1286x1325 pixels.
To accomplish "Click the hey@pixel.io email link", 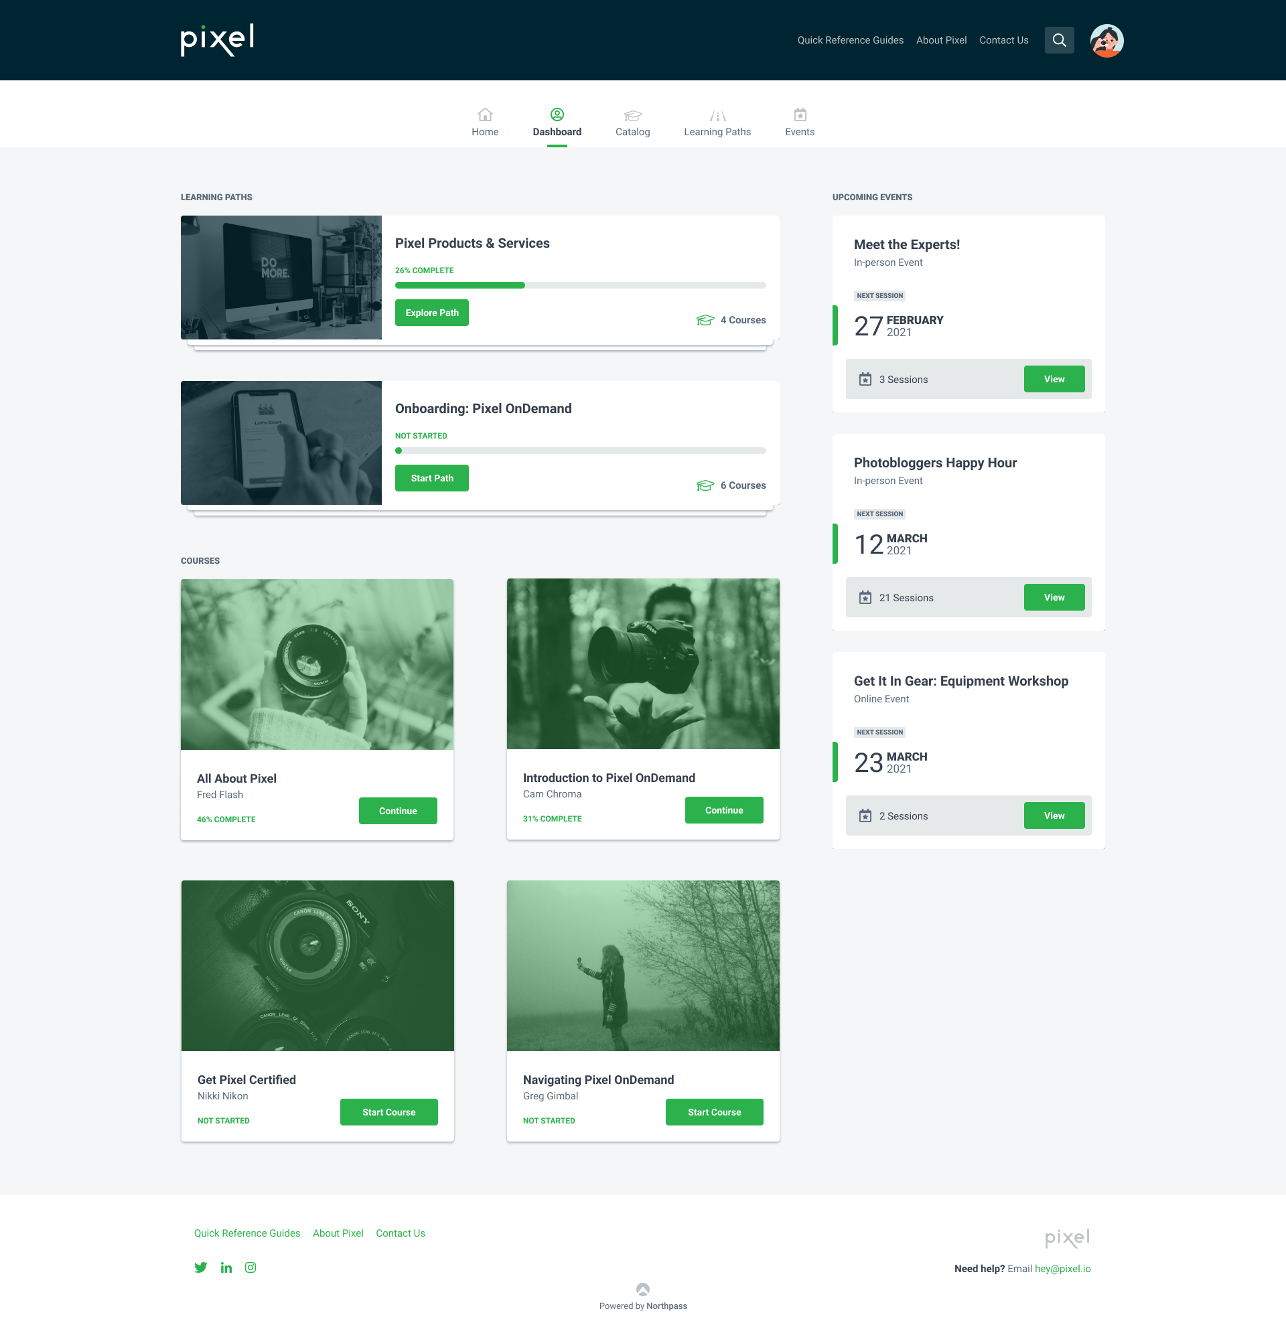I will pos(1062,1269).
